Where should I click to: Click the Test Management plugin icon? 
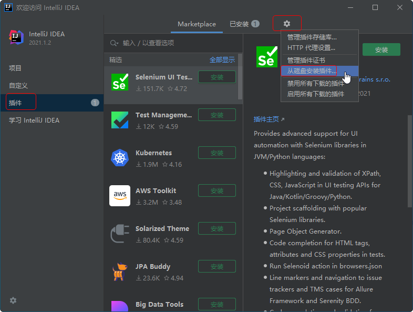(120, 120)
